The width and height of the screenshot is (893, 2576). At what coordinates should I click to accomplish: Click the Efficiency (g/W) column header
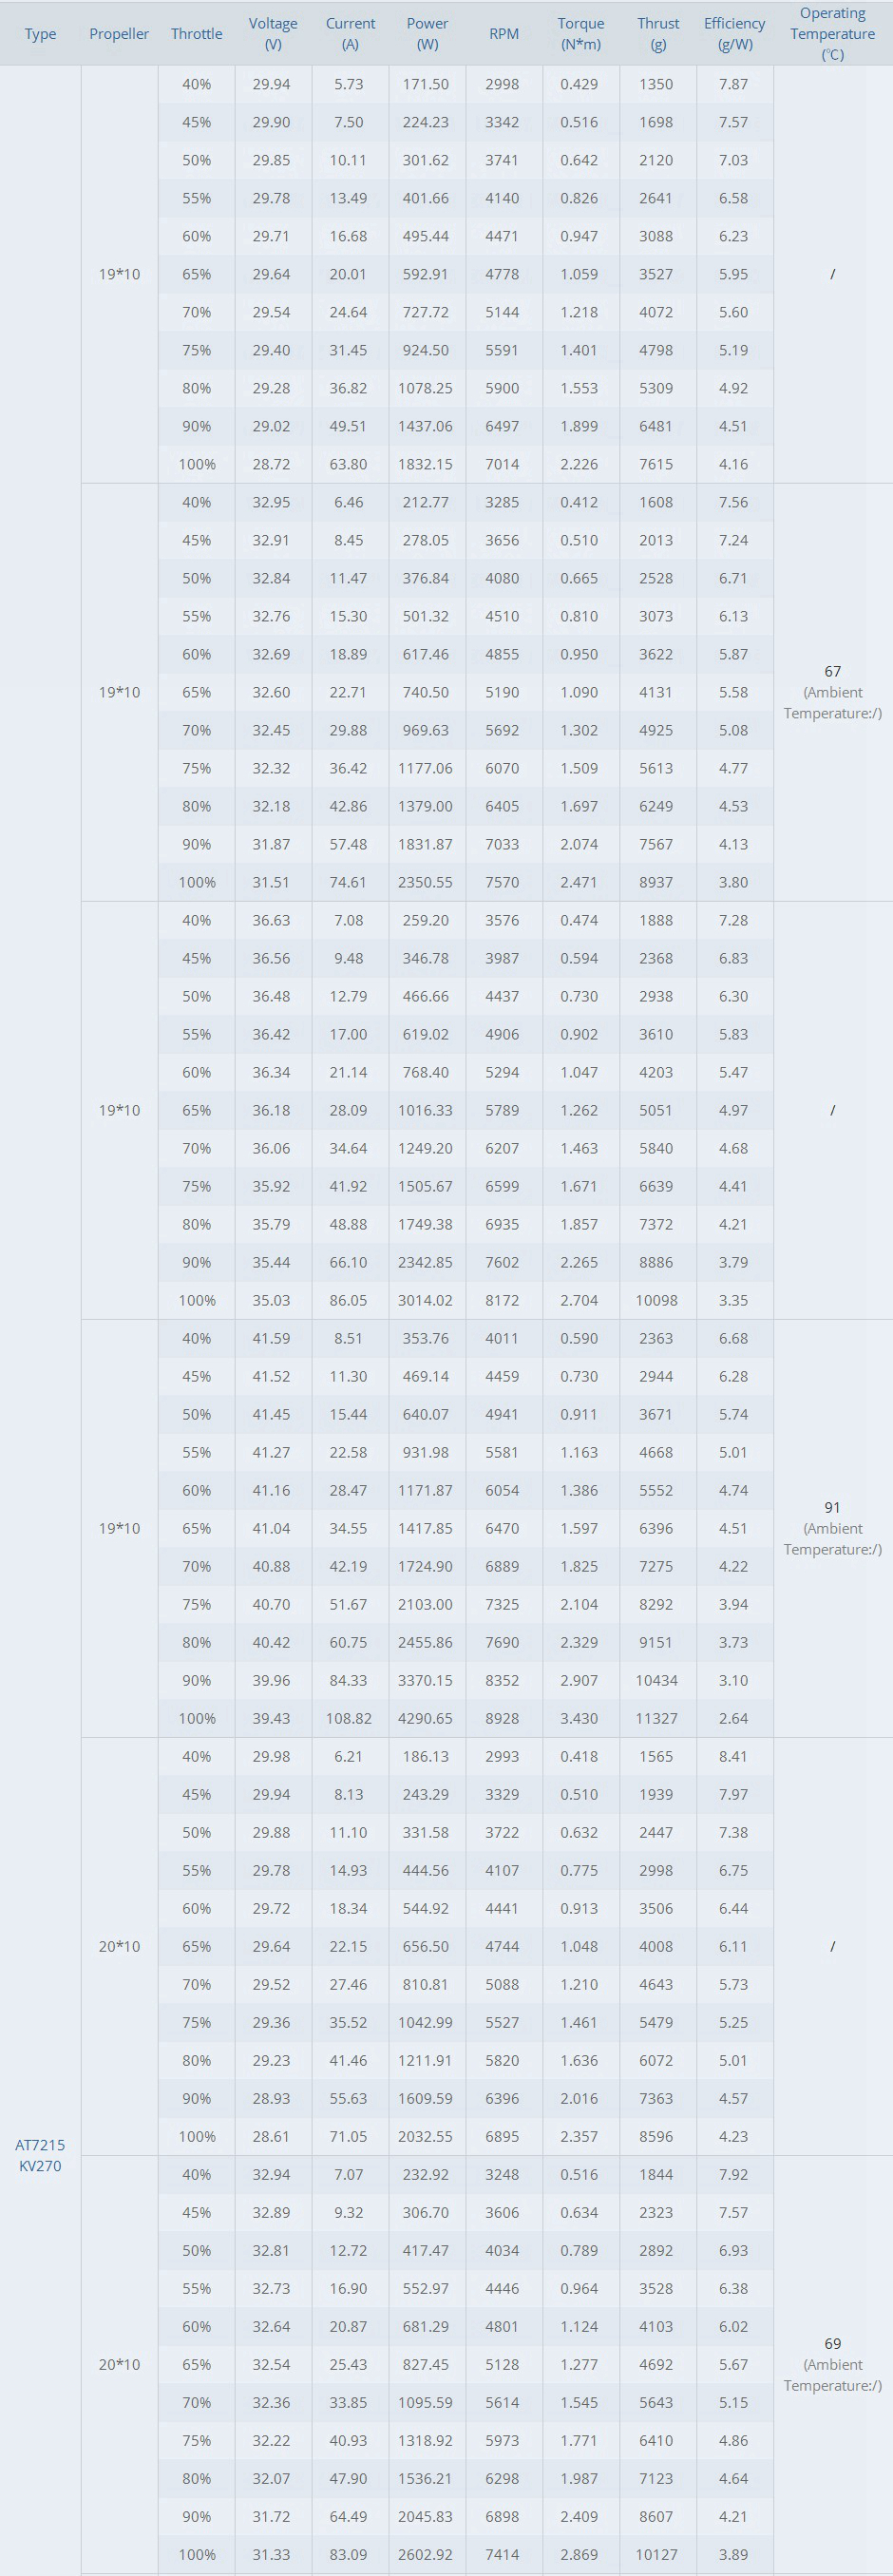[x=734, y=34]
